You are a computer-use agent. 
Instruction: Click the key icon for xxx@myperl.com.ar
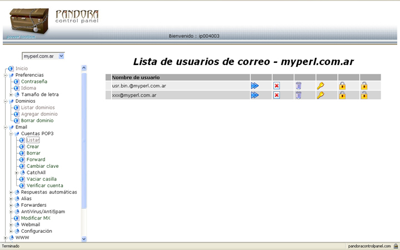pyautogui.click(x=320, y=95)
